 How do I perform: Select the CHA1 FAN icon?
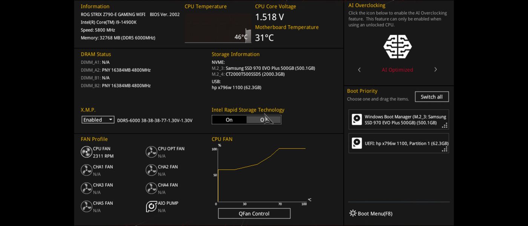click(86, 170)
